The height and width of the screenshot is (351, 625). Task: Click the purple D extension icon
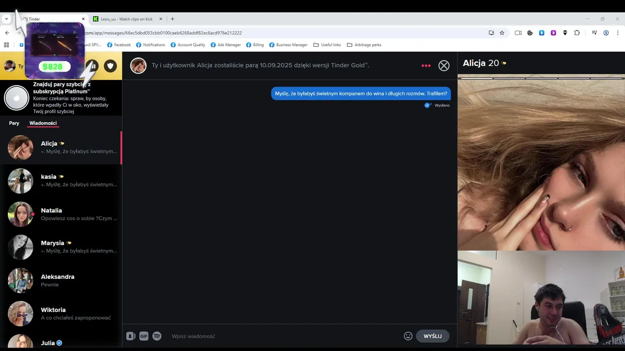point(553,33)
